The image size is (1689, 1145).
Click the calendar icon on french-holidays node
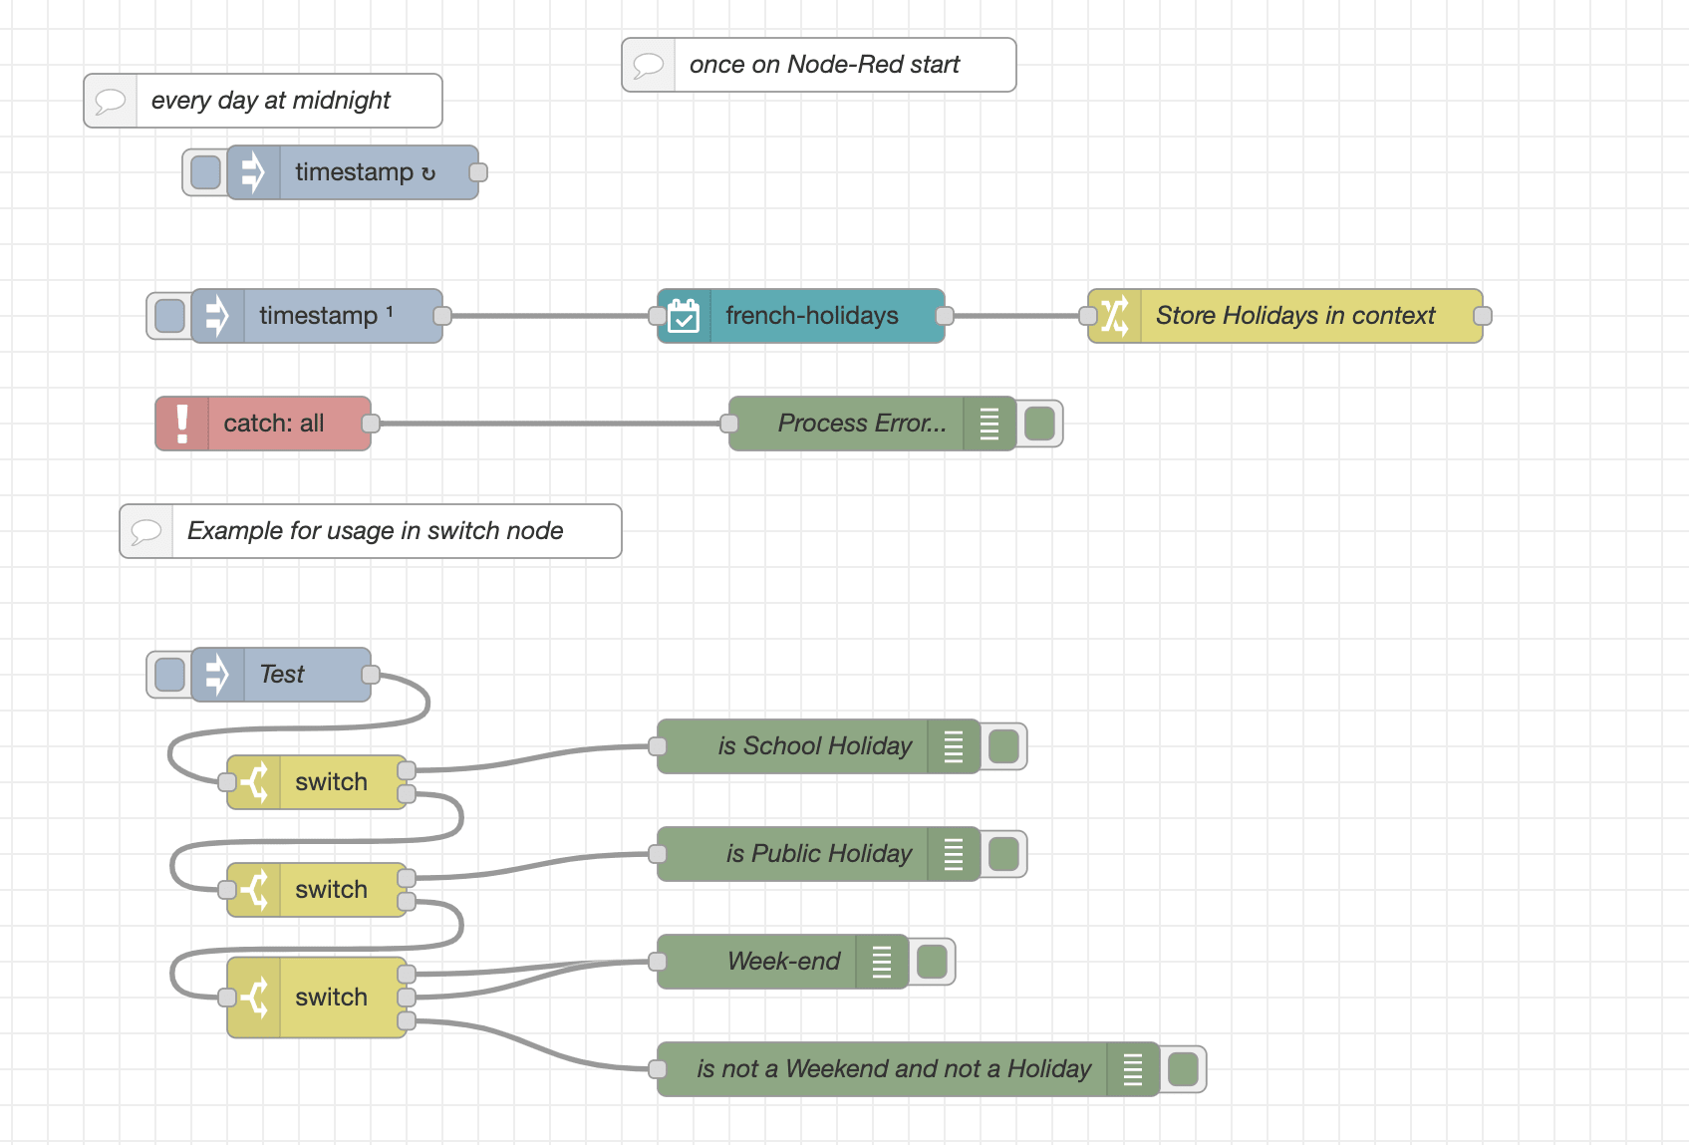point(685,316)
